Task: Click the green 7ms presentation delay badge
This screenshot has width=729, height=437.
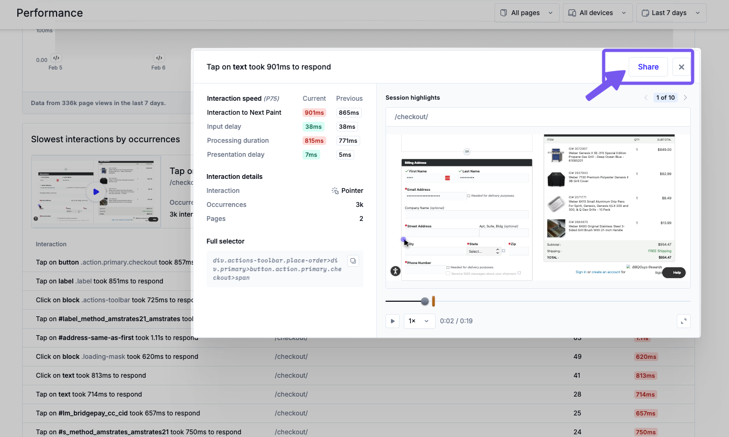Action: 311,155
